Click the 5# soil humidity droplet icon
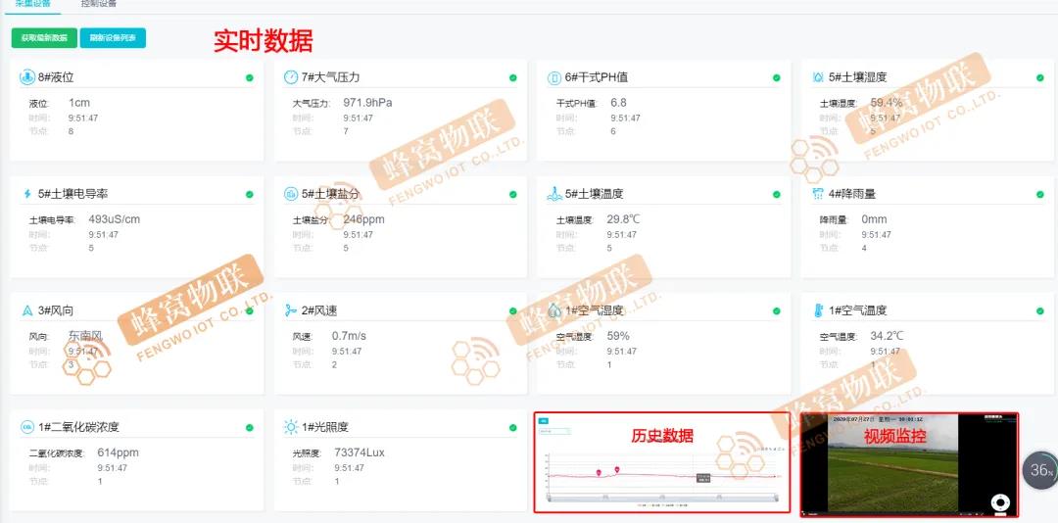 [x=818, y=77]
